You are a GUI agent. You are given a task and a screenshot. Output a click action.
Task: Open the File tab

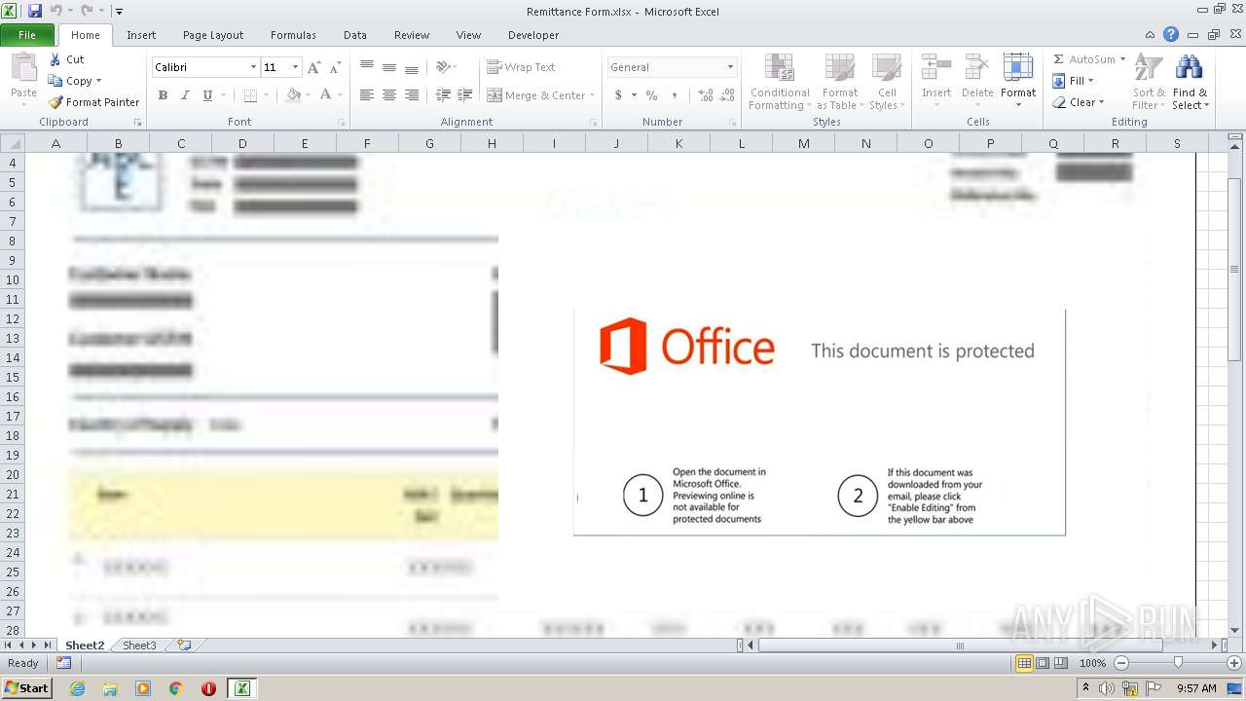click(x=27, y=35)
